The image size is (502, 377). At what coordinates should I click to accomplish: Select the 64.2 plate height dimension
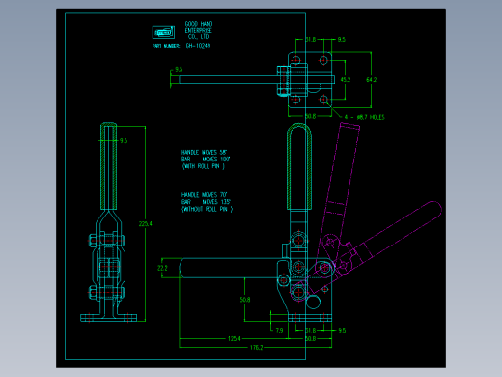(372, 79)
